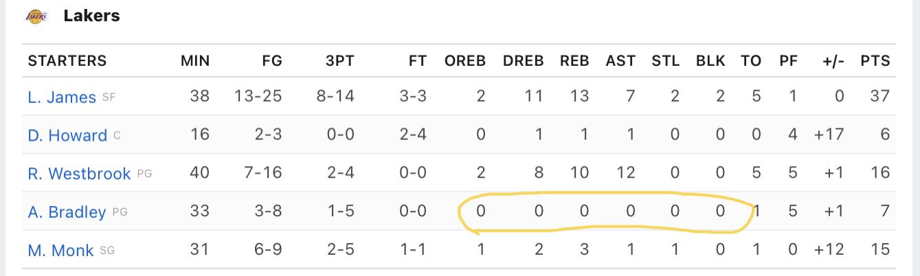Open L. James player profile link

[62, 97]
